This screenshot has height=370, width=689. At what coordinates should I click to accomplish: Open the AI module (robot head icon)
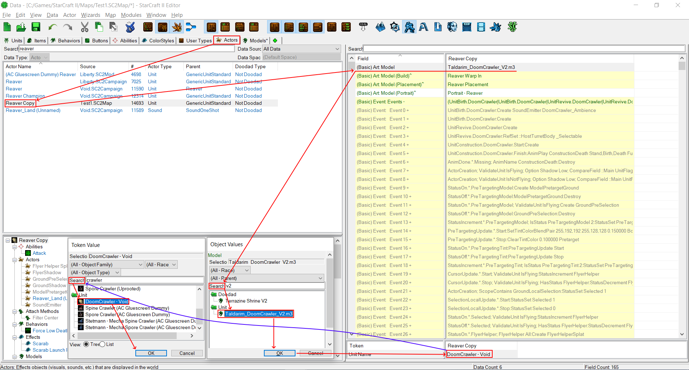(x=452, y=27)
